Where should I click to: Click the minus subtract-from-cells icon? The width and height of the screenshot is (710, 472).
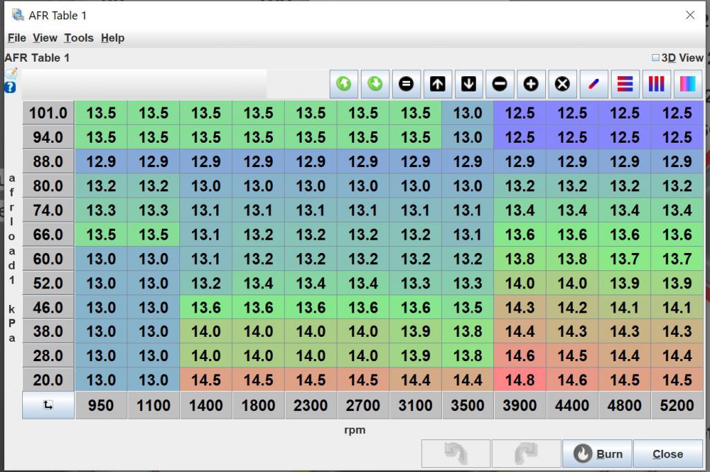tap(500, 84)
